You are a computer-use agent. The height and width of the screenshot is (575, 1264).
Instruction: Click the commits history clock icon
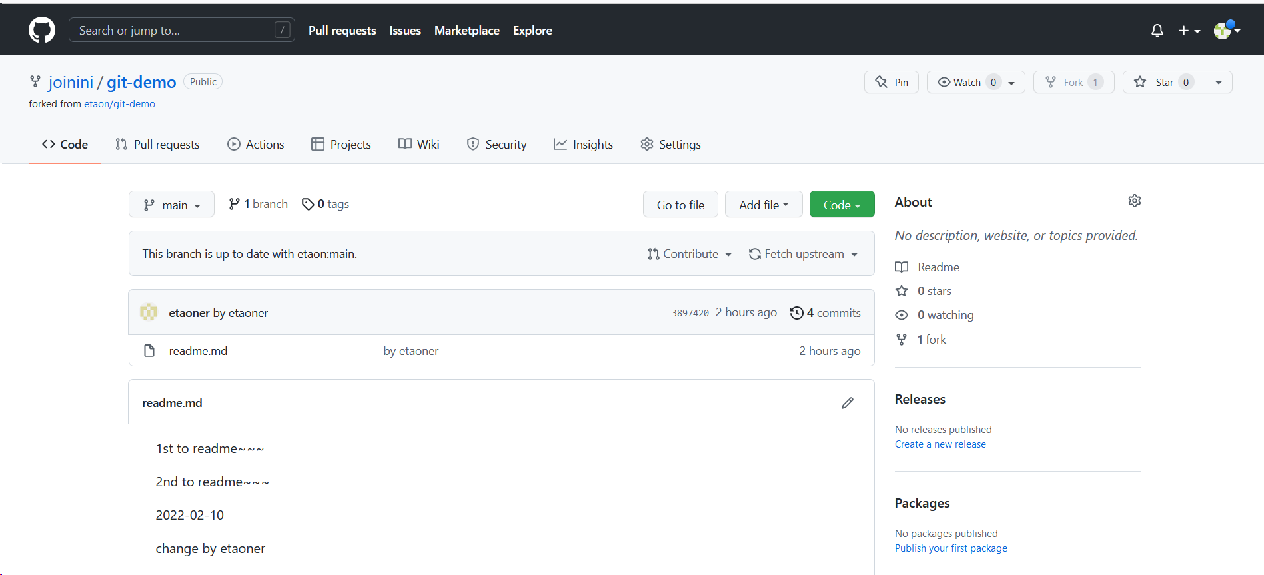tap(796, 313)
